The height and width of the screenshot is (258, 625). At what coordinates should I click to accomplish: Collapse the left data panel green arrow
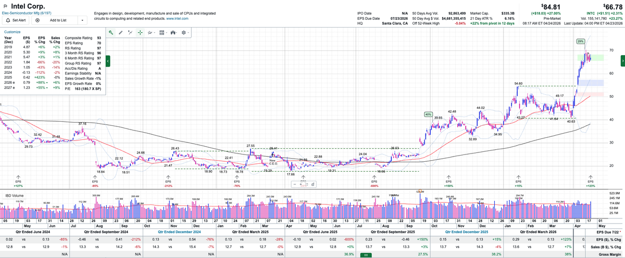pyautogui.click(x=108, y=61)
